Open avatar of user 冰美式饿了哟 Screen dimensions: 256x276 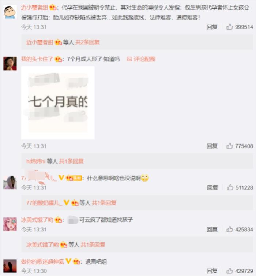[10, 224]
